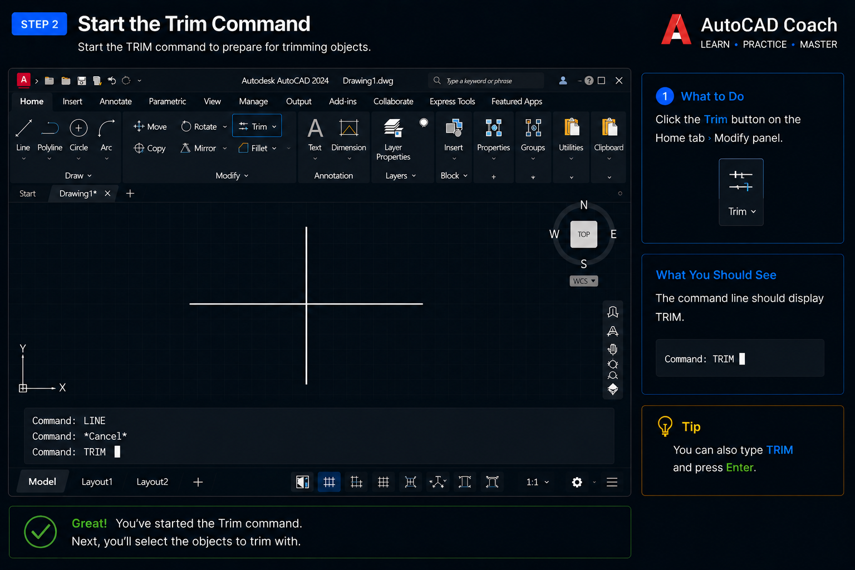Expand the Draw panel
855x570 pixels.
click(78, 175)
